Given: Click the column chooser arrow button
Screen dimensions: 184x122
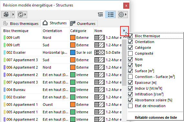Looking at the screenshot, I should (x=124, y=31).
